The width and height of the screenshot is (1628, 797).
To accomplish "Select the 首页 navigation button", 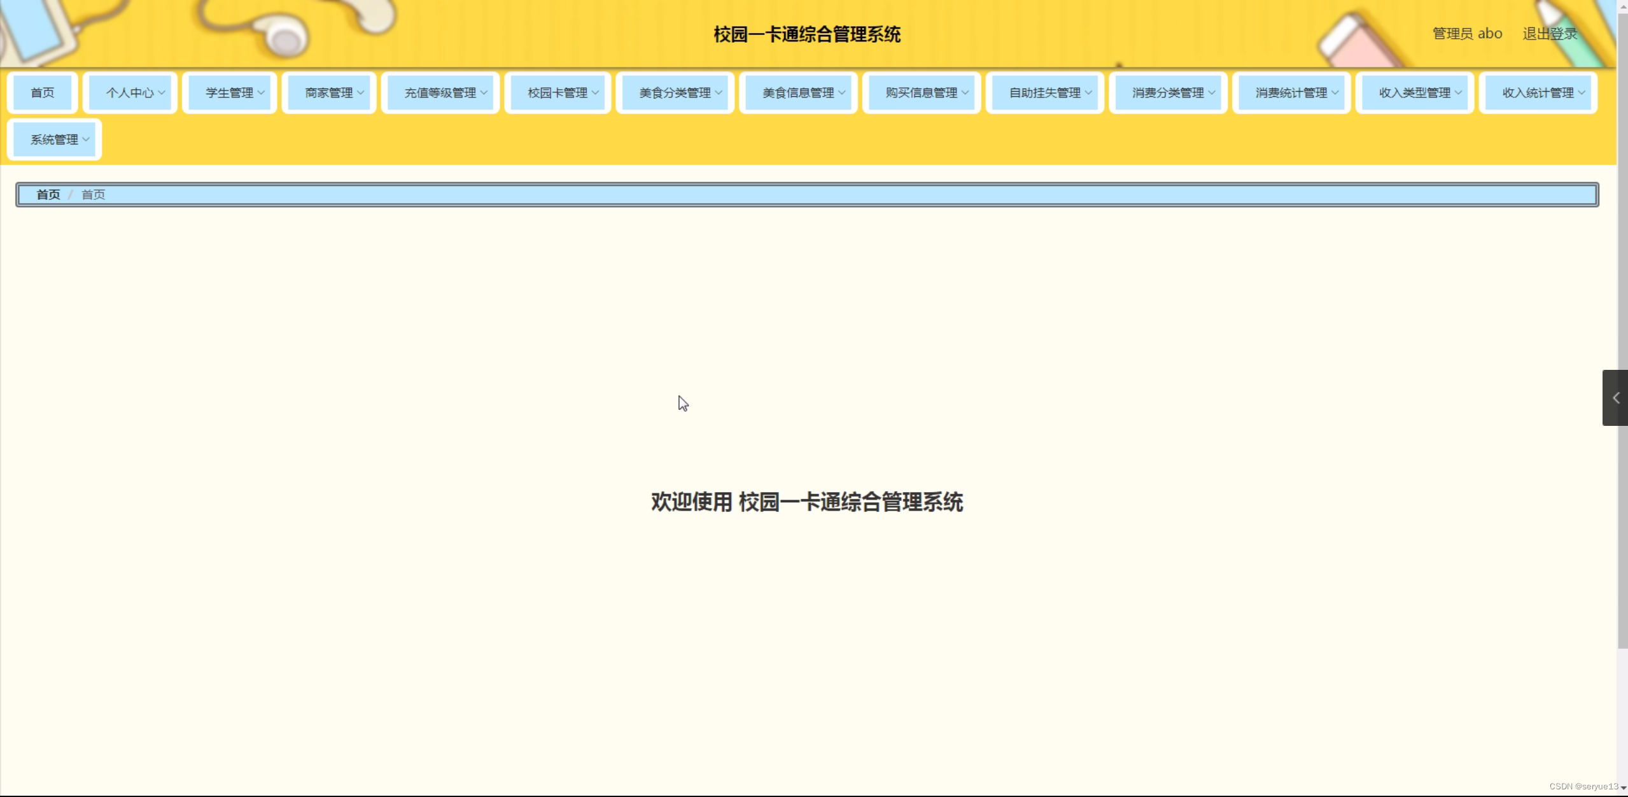I will coord(42,92).
